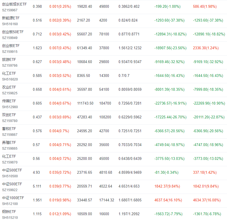Click the price 0.712
227x221 pixels.
[37, 34]
